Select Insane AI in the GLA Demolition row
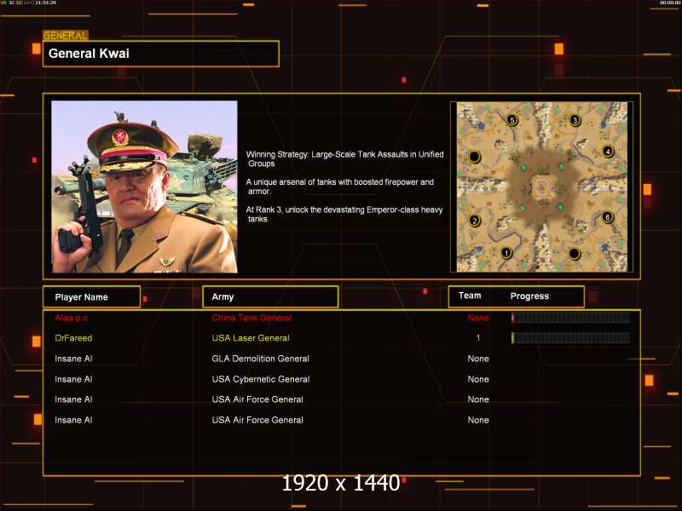Screen dimensions: 682x511 pyautogui.click(x=73, y=359)
